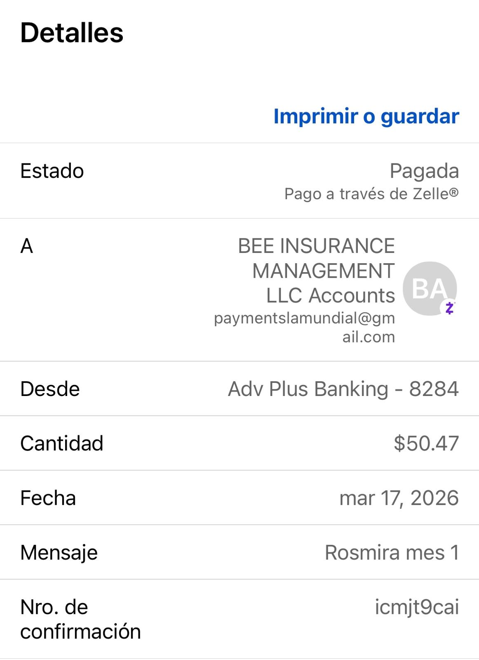Tap the Pago a través de Zelle text
Image resolution: width=479 pixels, height=660 pixels.
[x=371, y=194]
